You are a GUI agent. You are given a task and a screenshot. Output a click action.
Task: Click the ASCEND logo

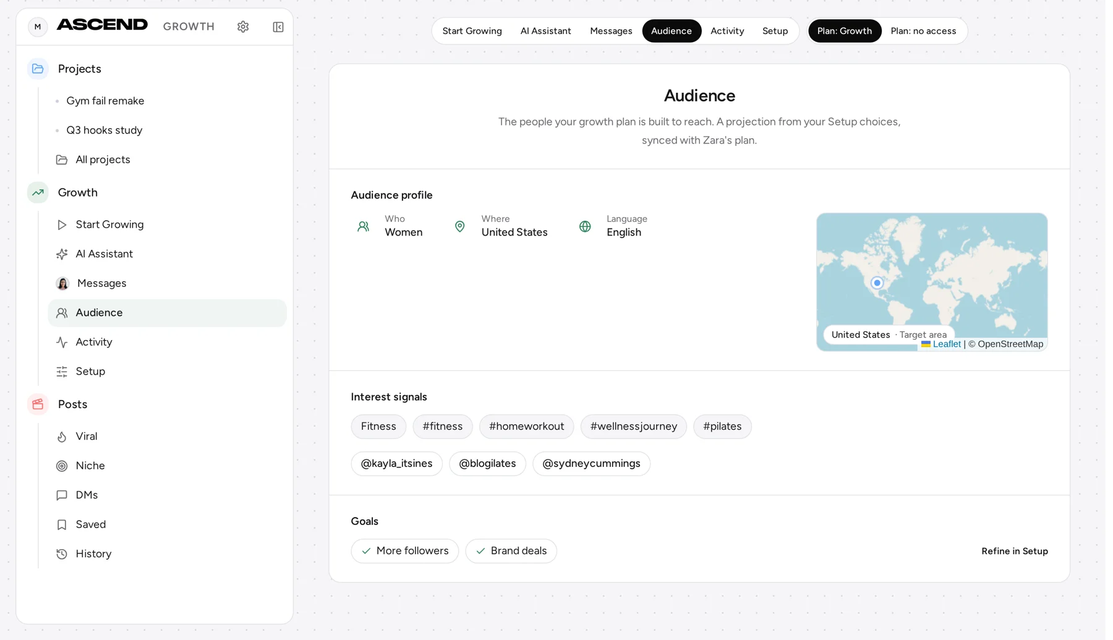pos(102,25)
